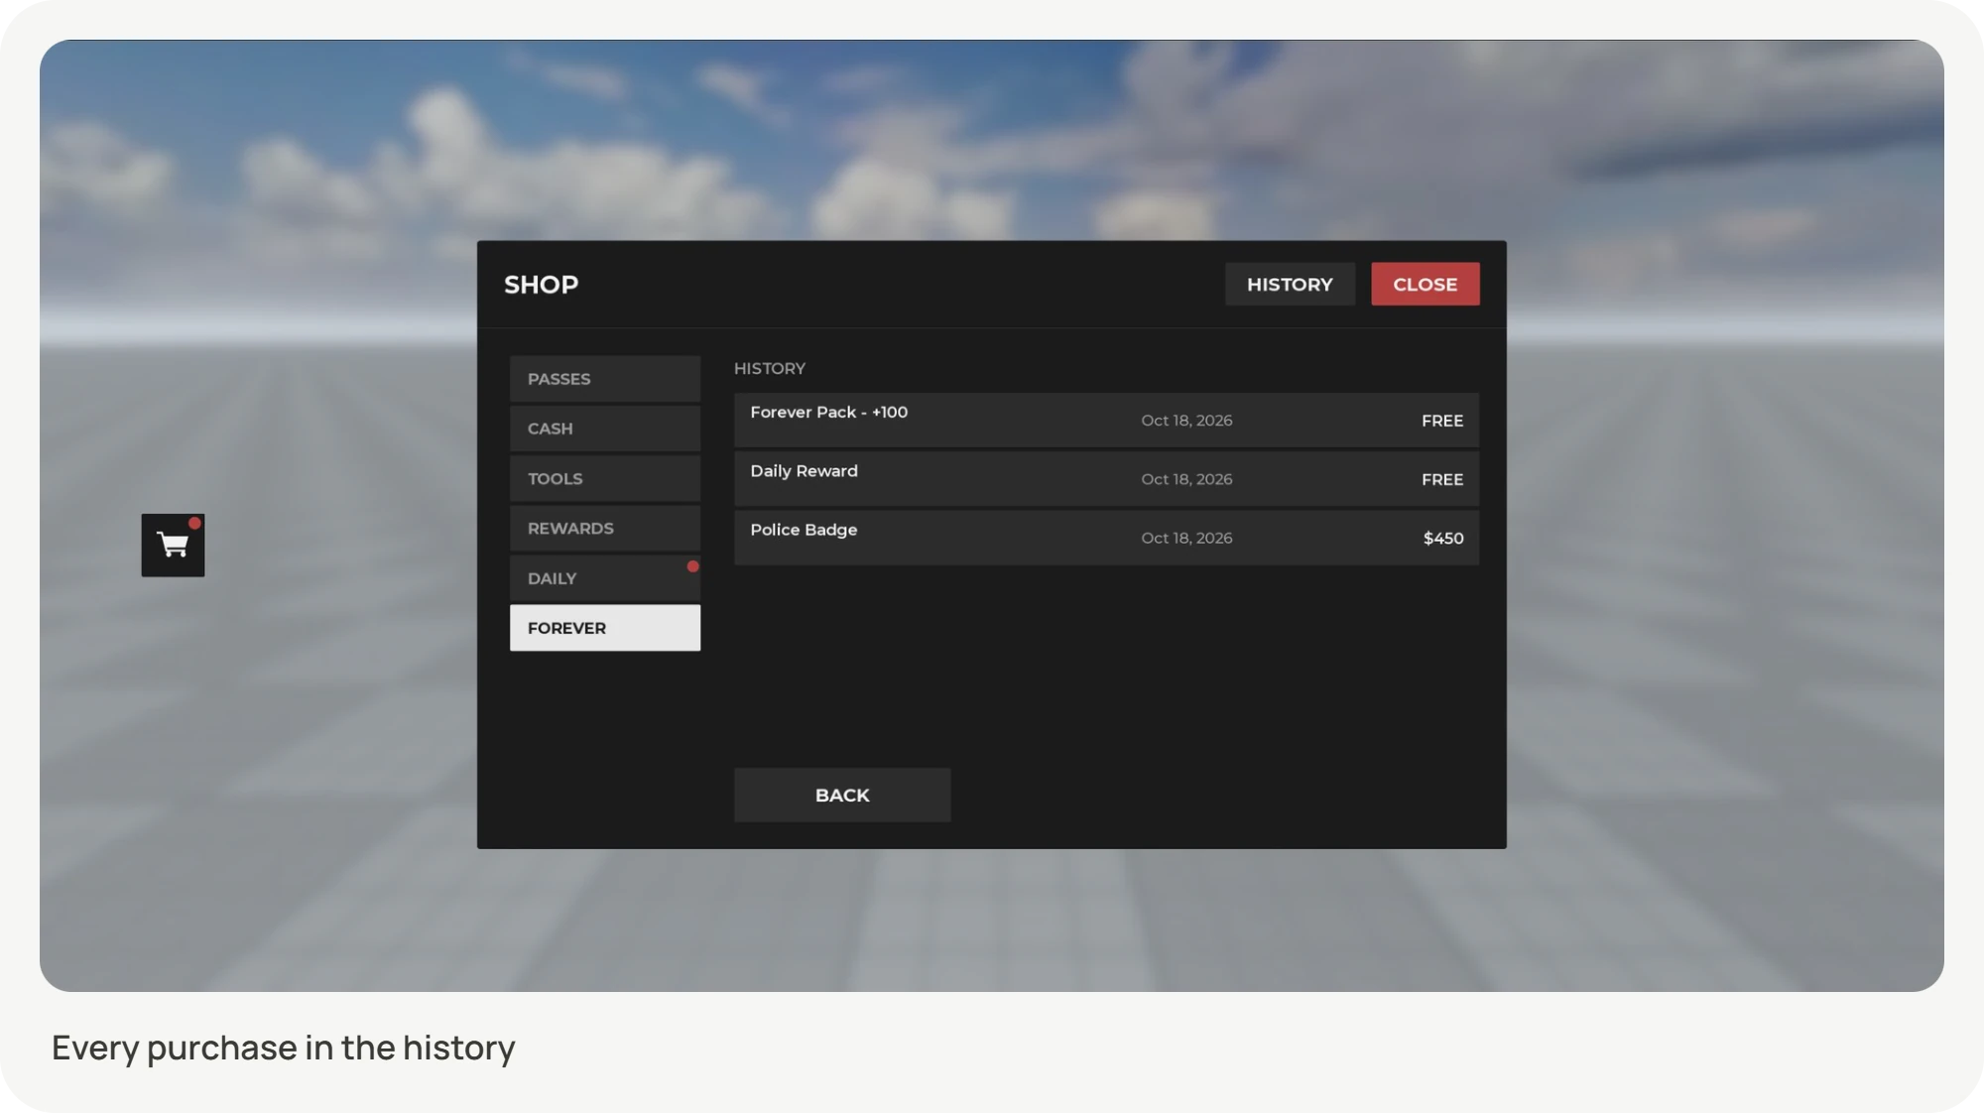Viewport: 1984px width, 1113px height.
Task: Select the FOREVER category tab
Action: [x=605, y=628]
